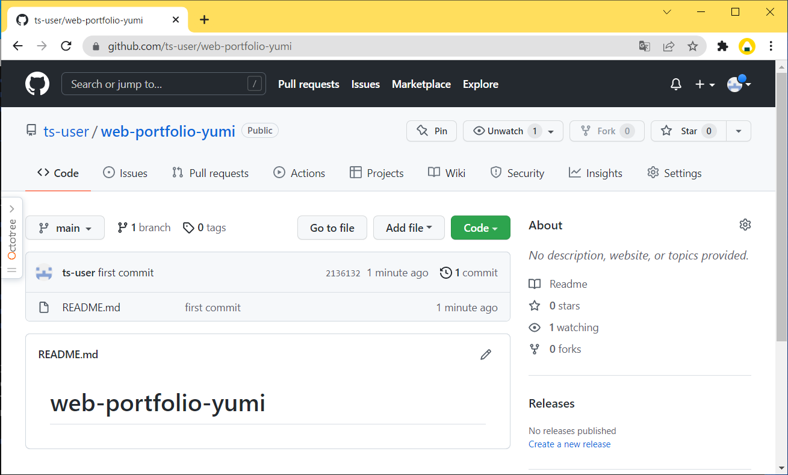Open the web-portfolio-yumi repository link
The height and width of the screenshot is (475, 788).
168,131
